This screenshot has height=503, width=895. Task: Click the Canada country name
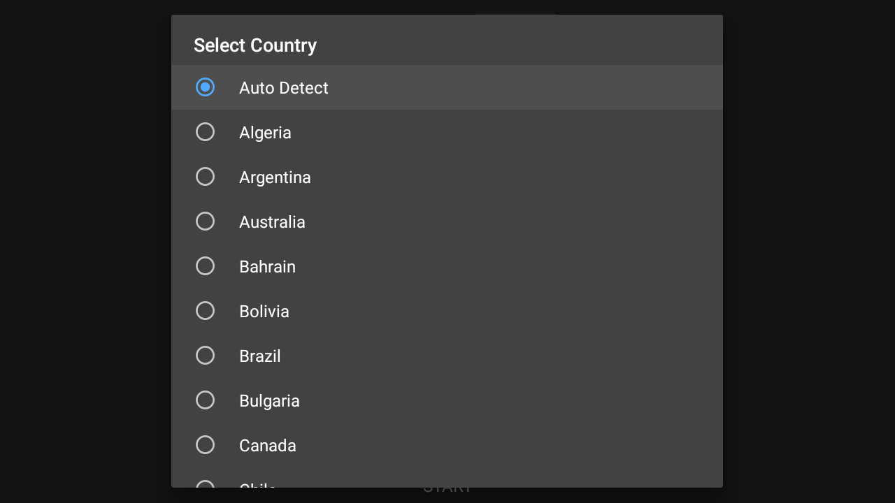click(x=267, y=446)
